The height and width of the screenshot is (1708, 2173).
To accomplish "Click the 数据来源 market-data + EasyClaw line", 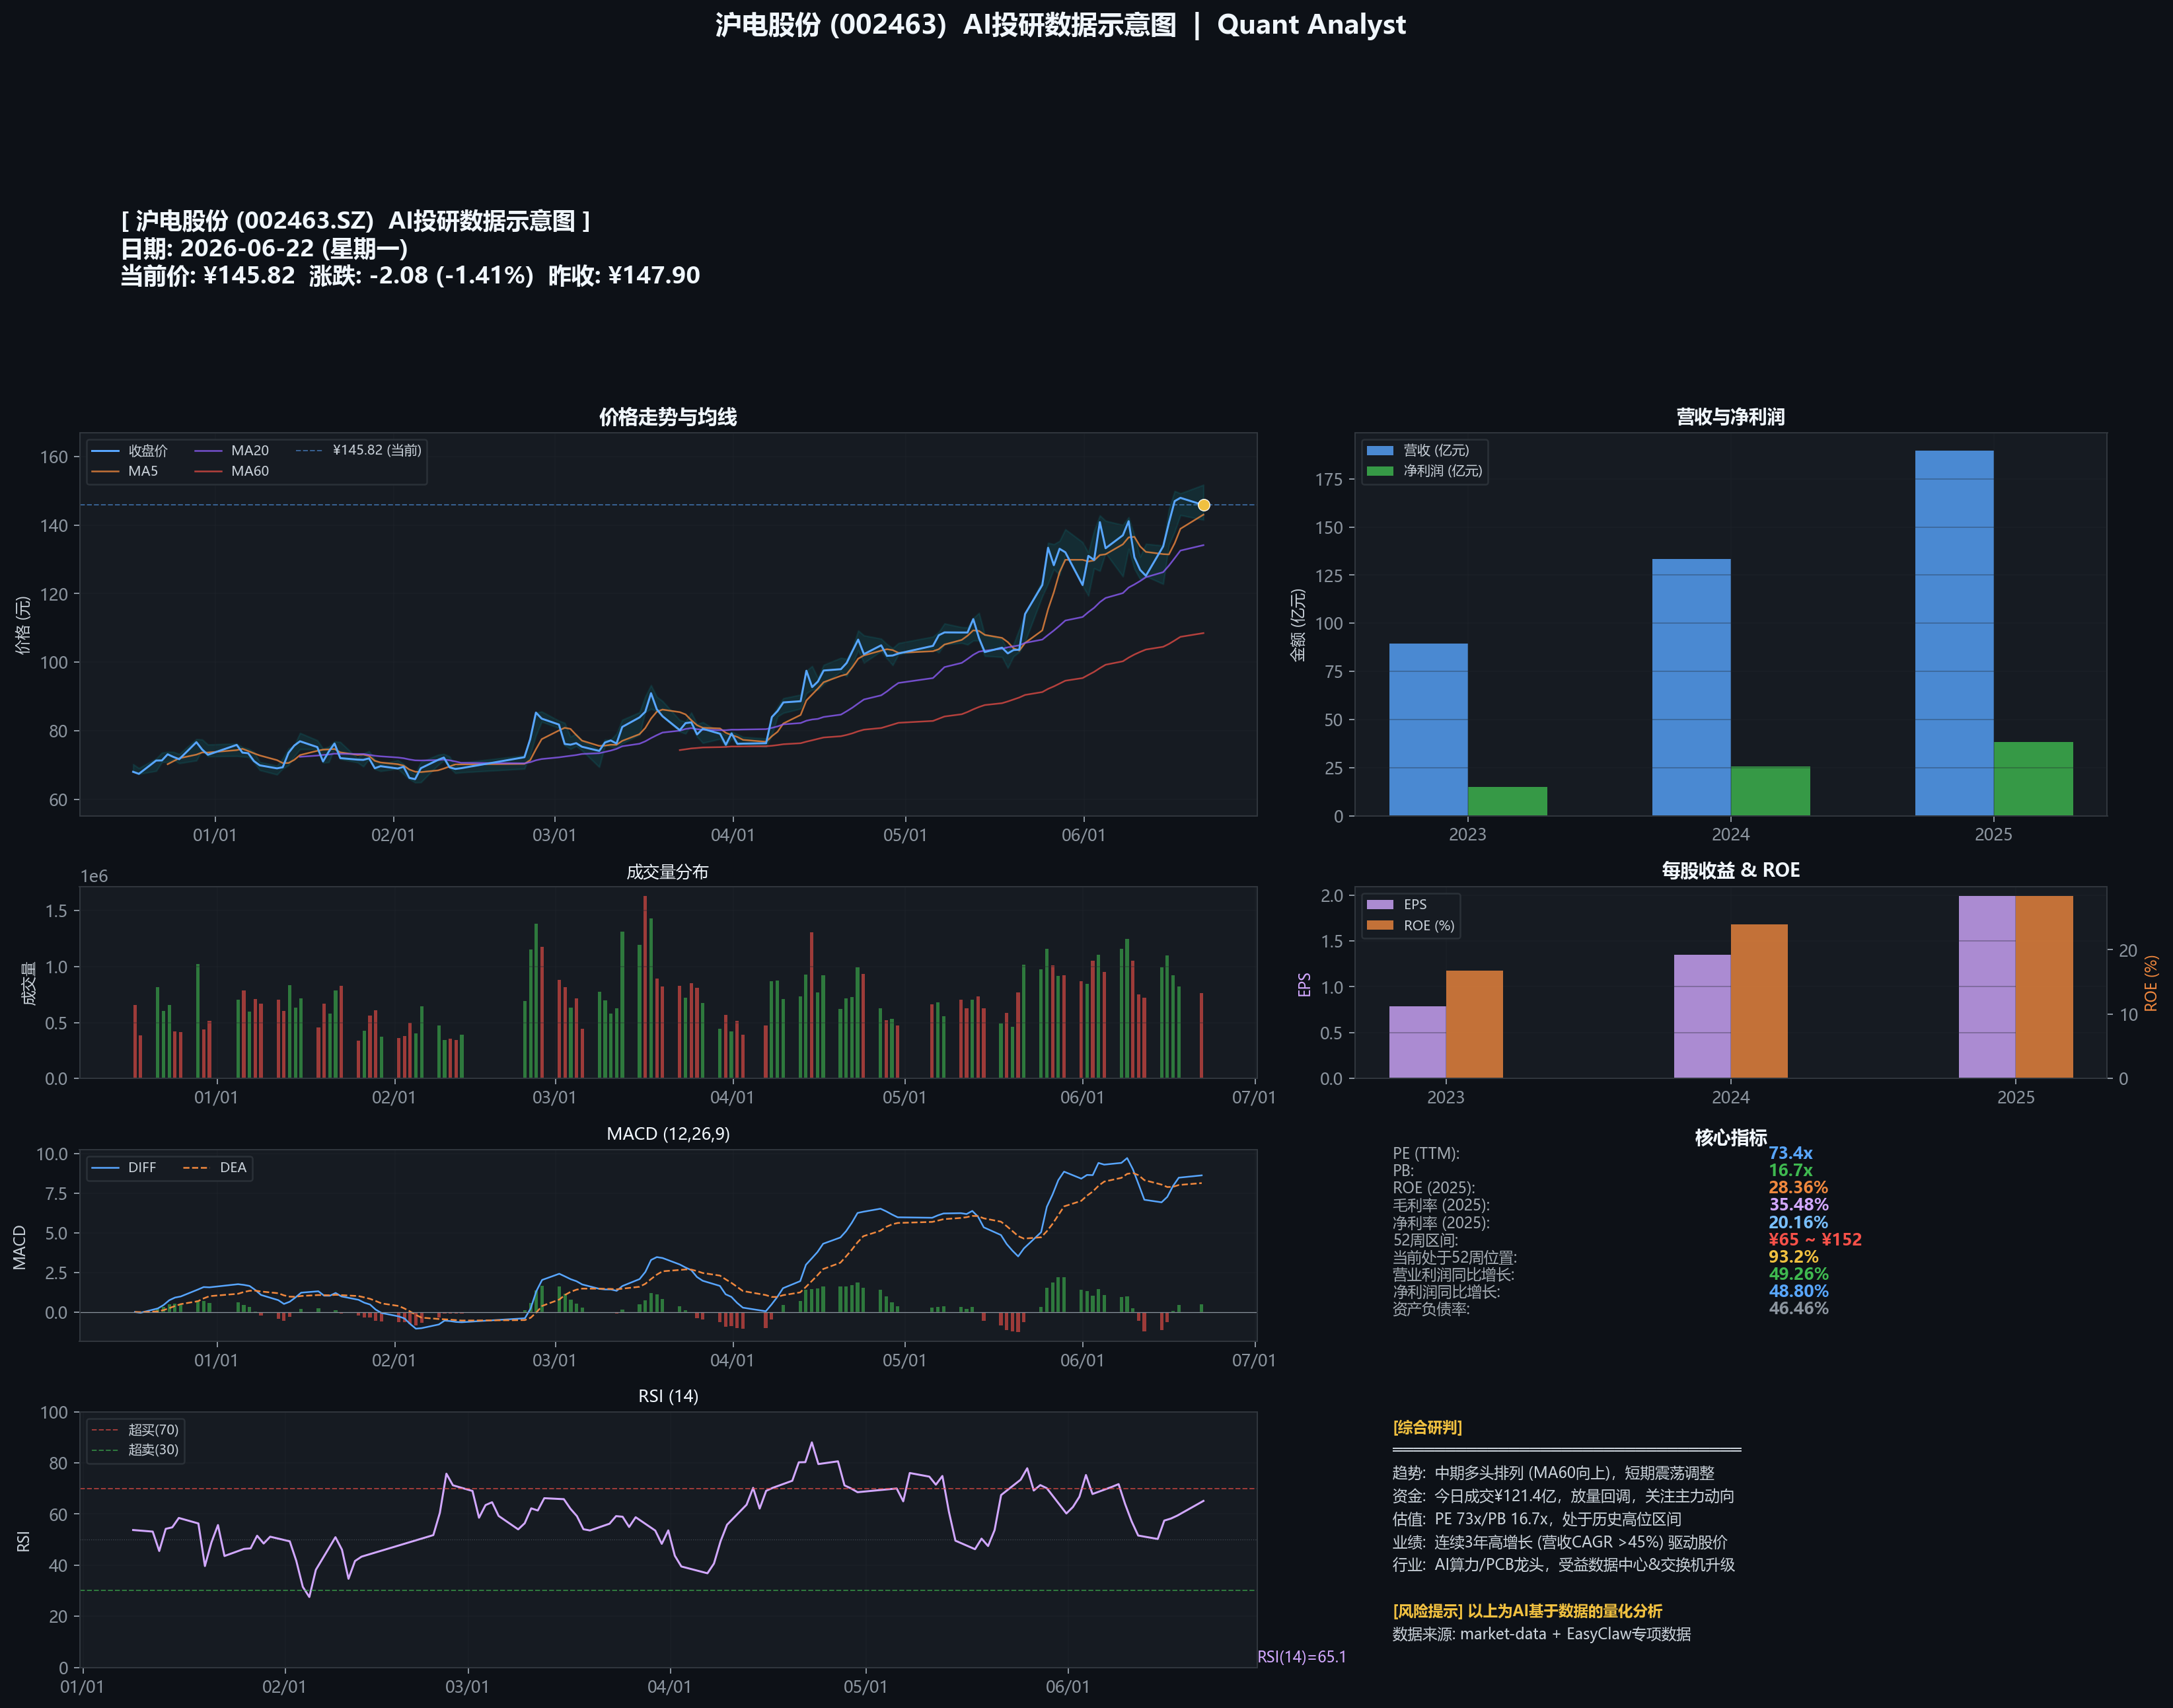I will (x=1541, y=1634).
